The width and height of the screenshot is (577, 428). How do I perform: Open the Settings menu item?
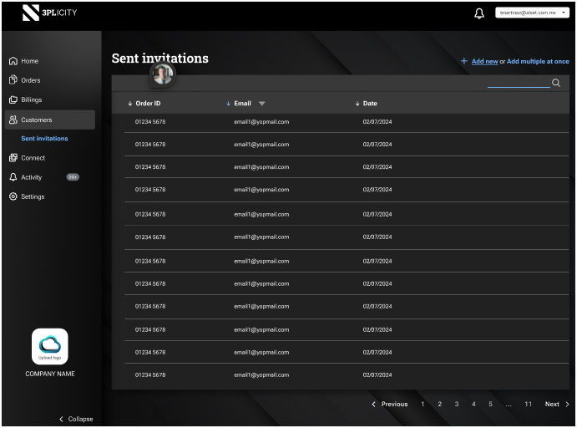coord(33,196)
